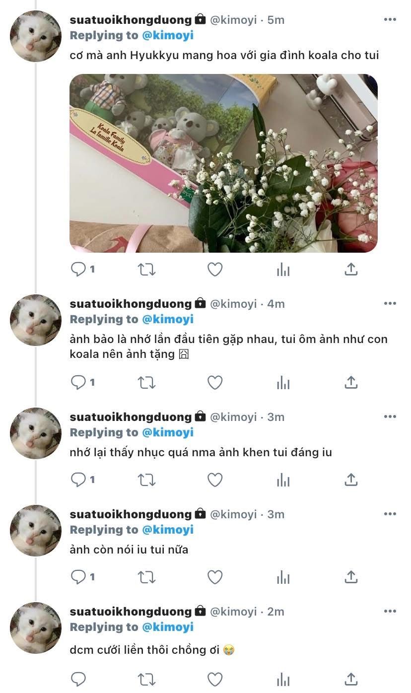Screen dimensions: 411x693
Task: Open the 5m timestamp of the first tweet
Action: (276, 20)
